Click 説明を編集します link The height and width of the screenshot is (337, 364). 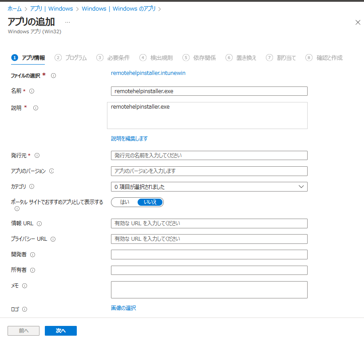(129, 139)
